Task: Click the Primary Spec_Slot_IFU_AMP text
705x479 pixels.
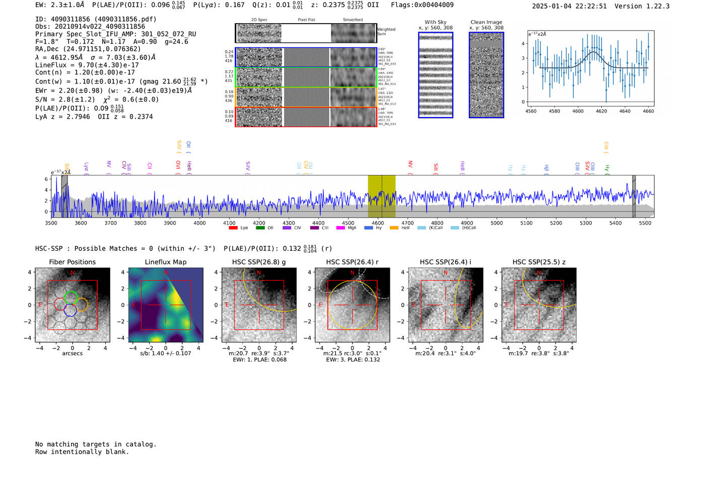Action: click(116, 34)
